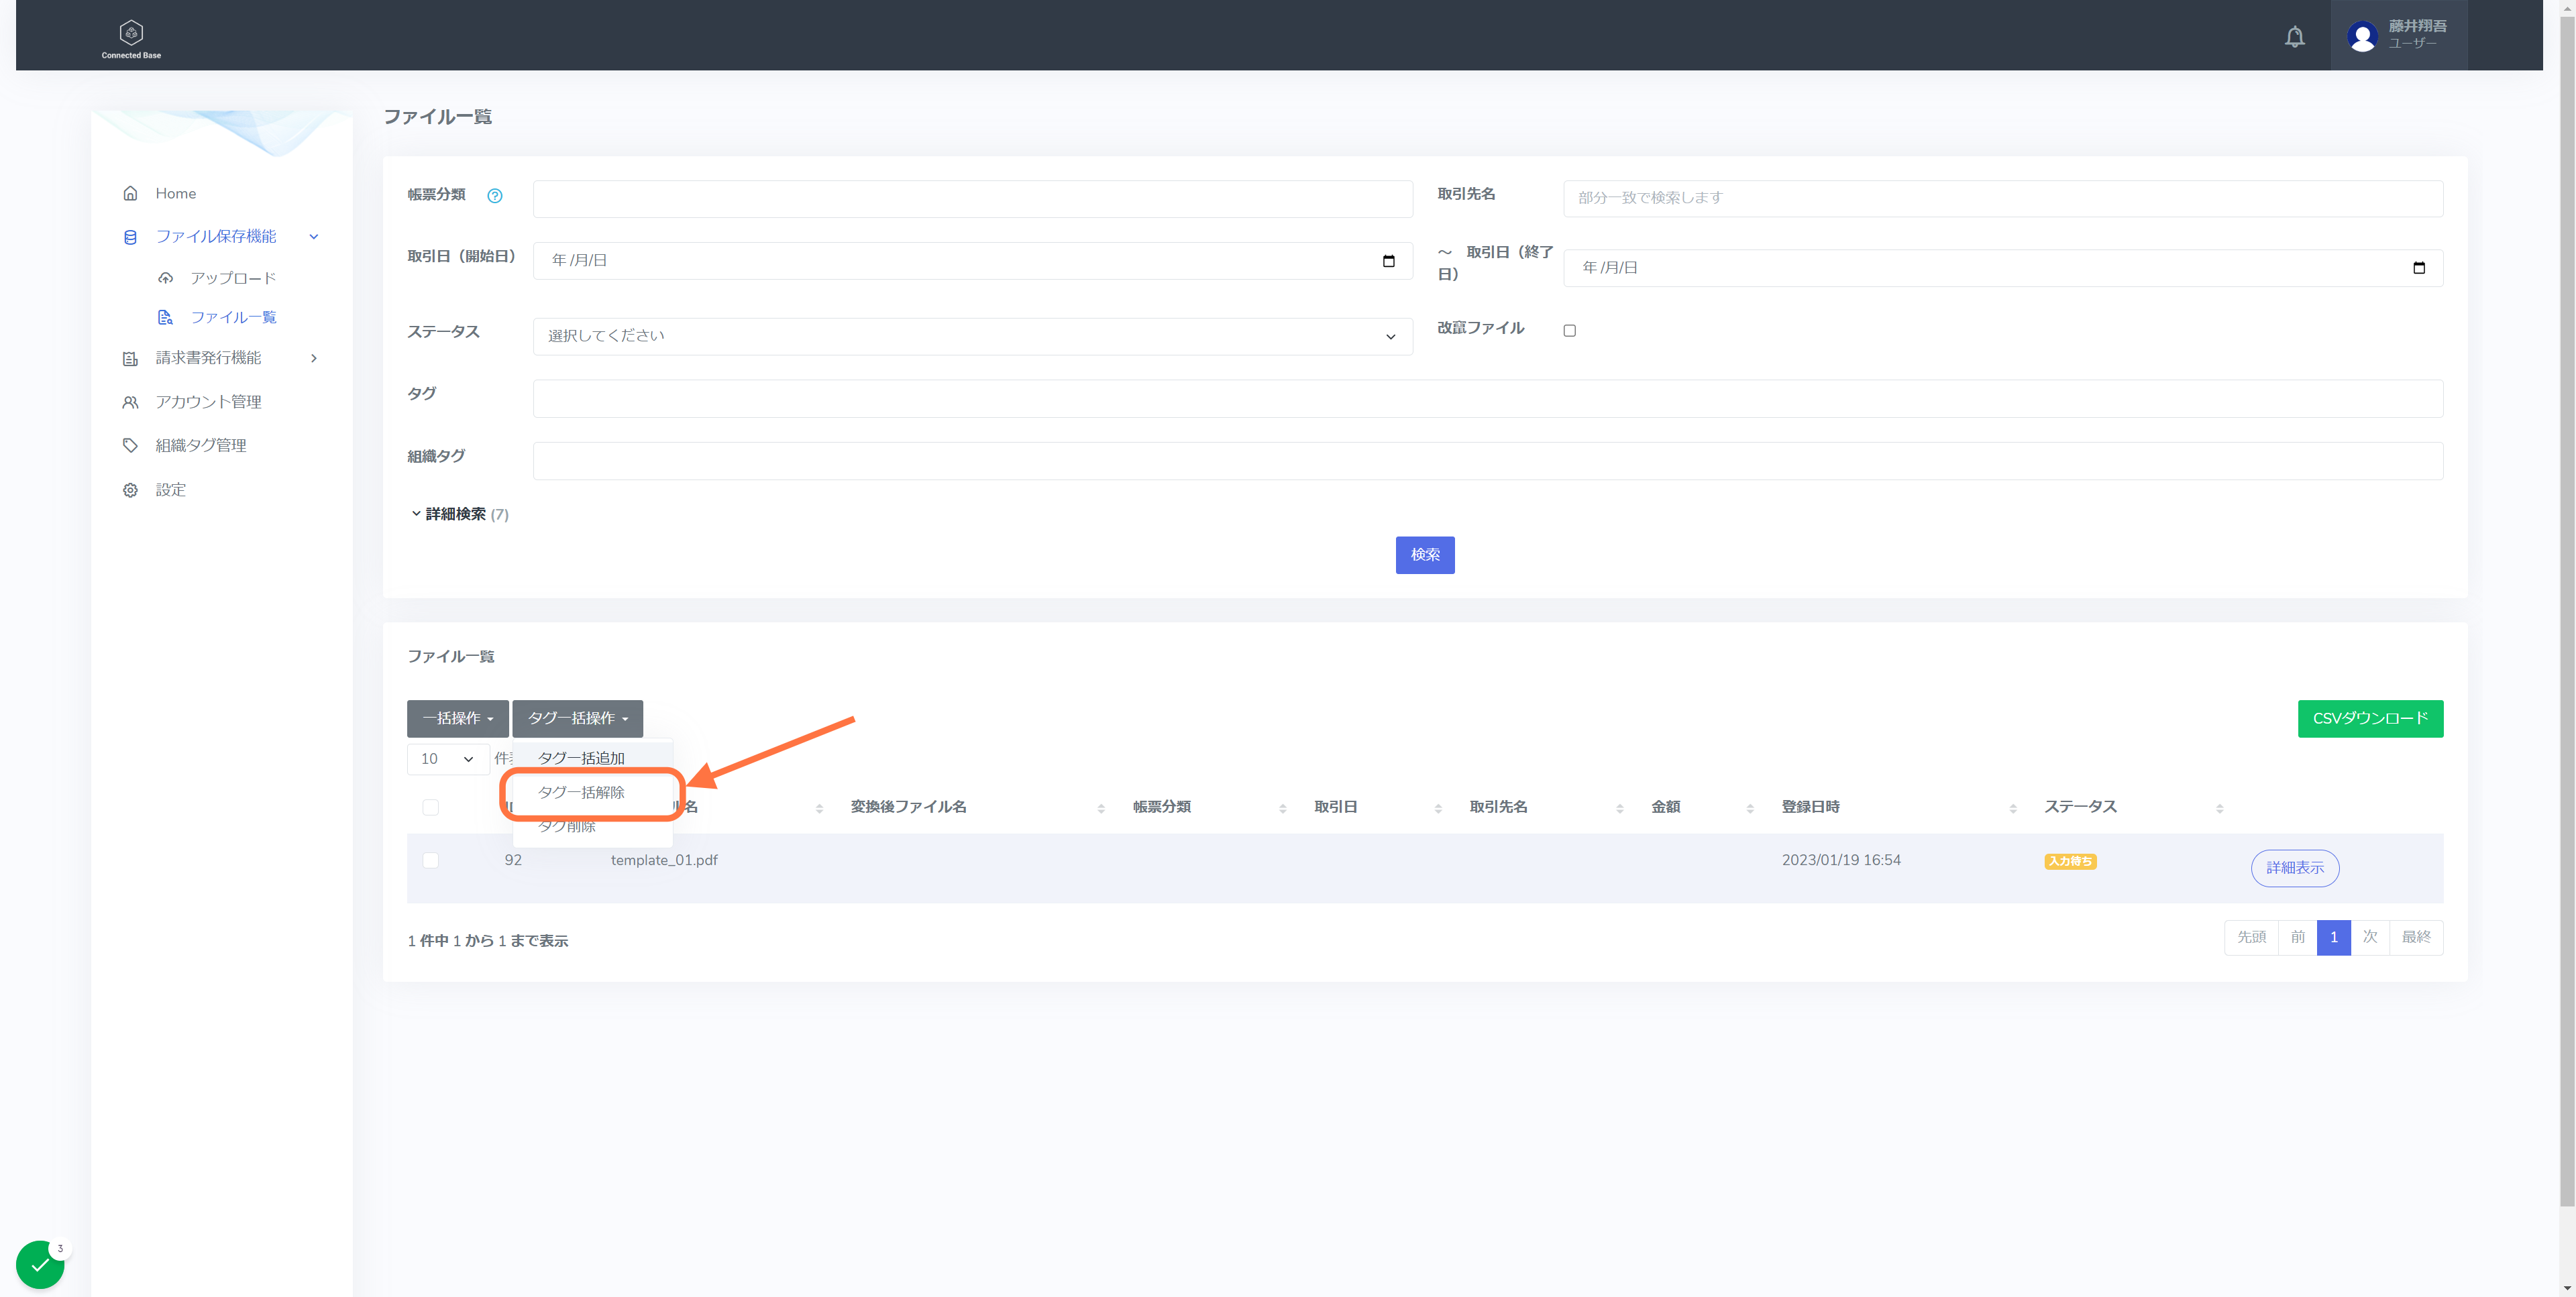Select タグ一括解除 menu item
2576x1297 pixels.
click(x=592, y=792)
